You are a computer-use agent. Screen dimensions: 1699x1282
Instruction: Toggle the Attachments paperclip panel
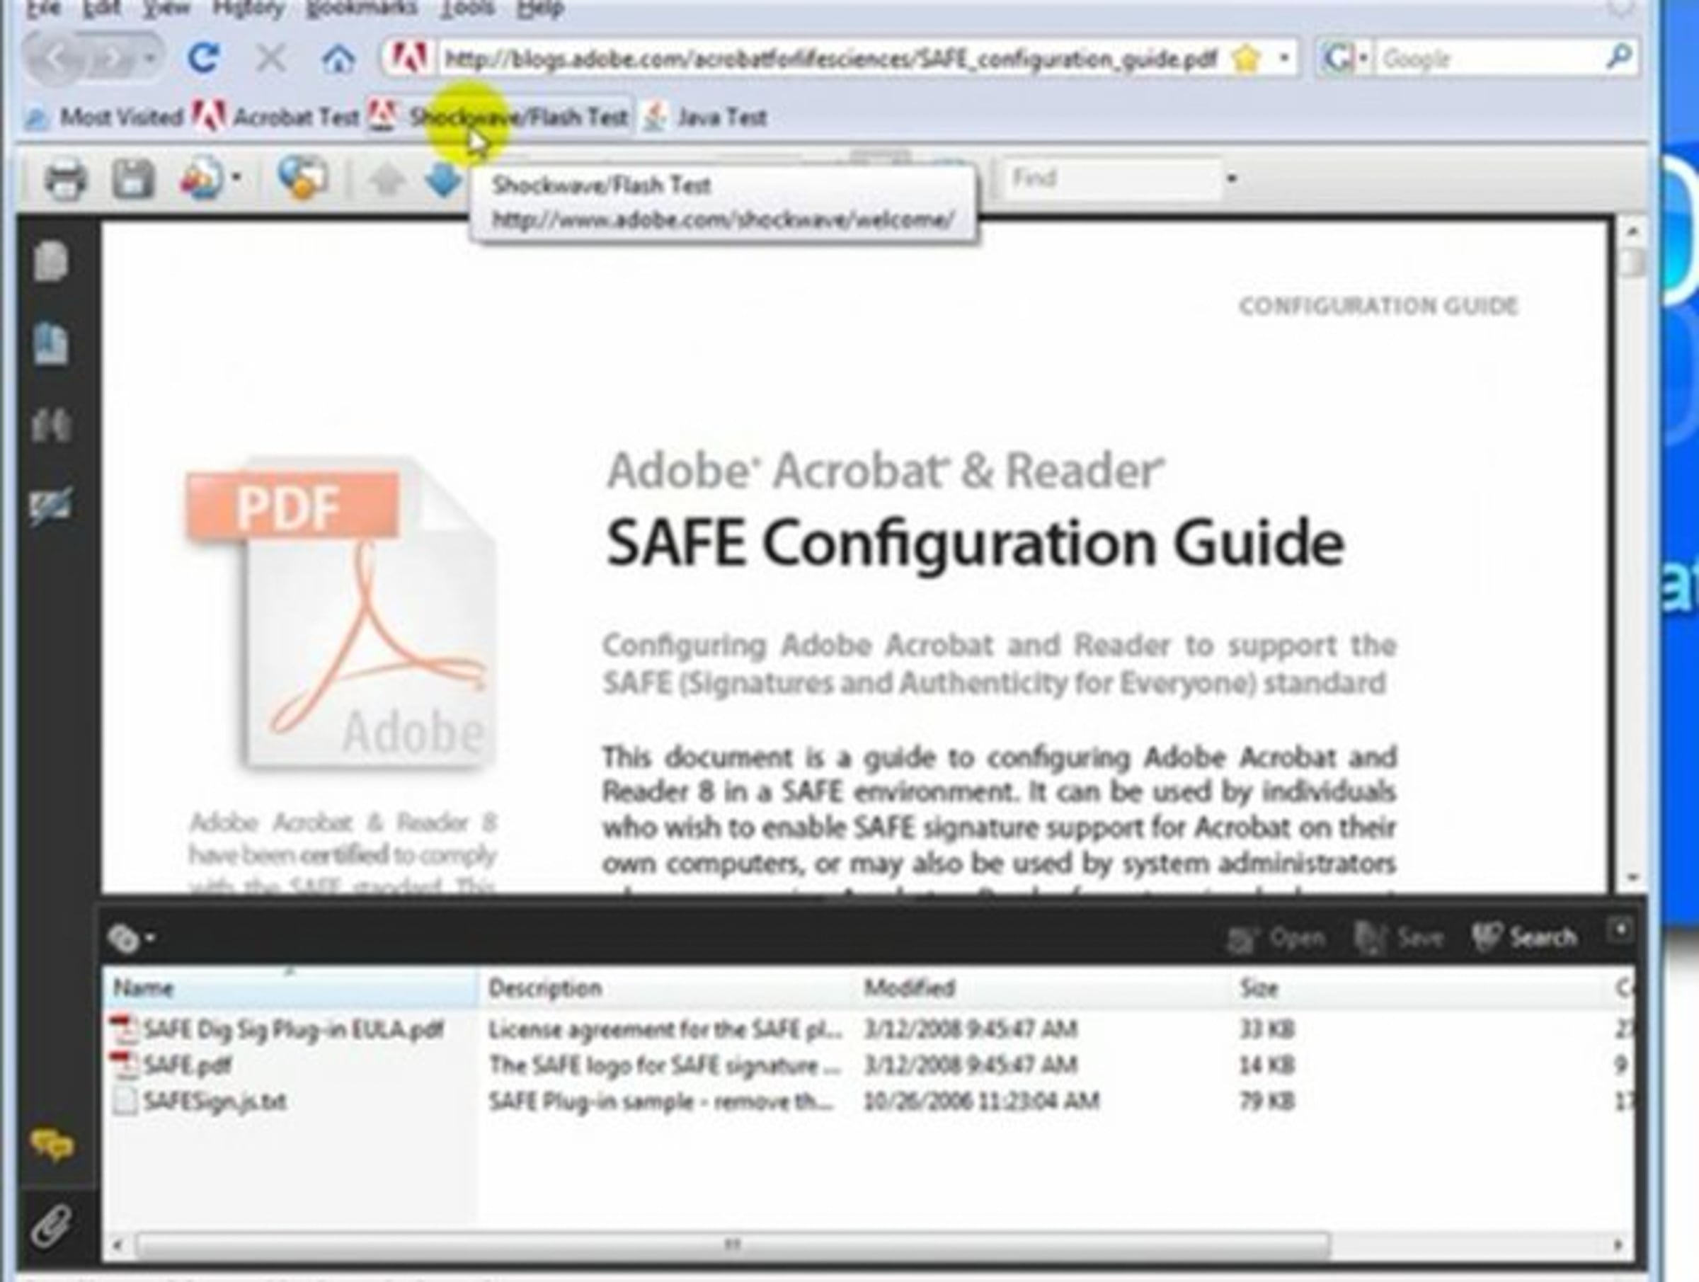click(x=51, y=1225)
